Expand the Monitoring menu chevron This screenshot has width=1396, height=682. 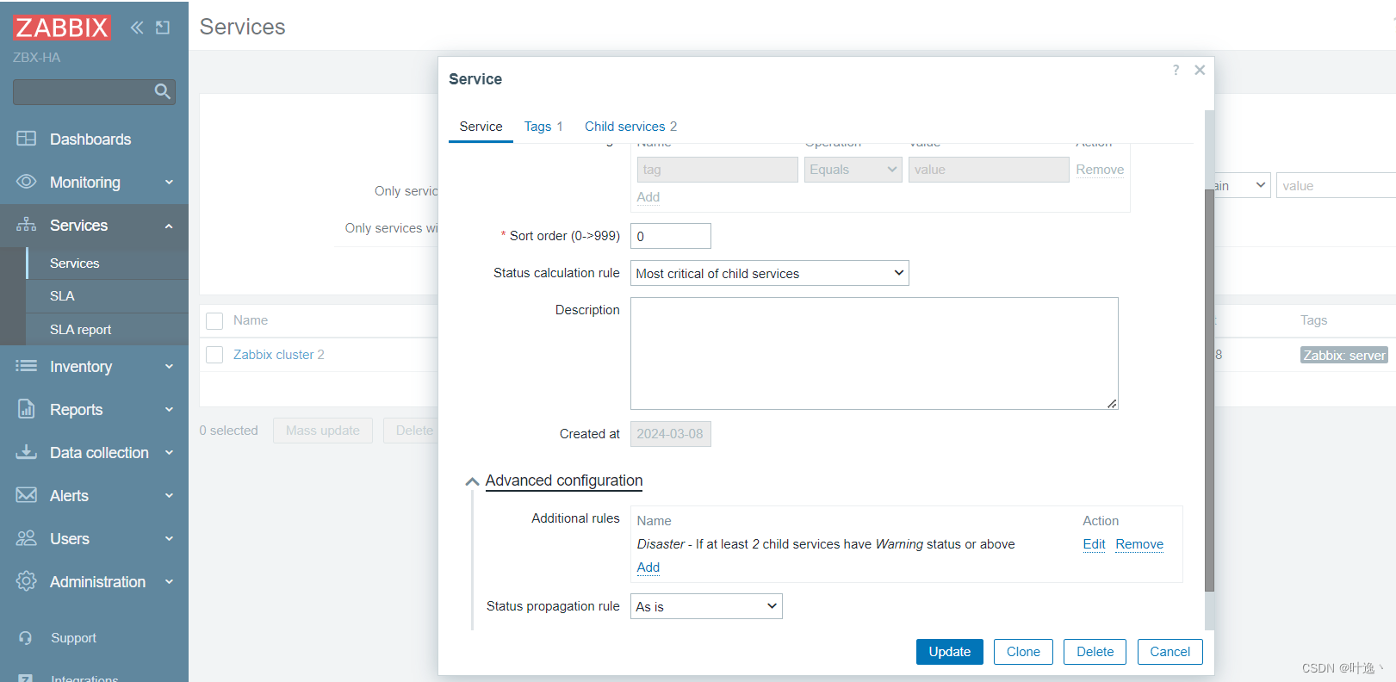coord(169,182)
